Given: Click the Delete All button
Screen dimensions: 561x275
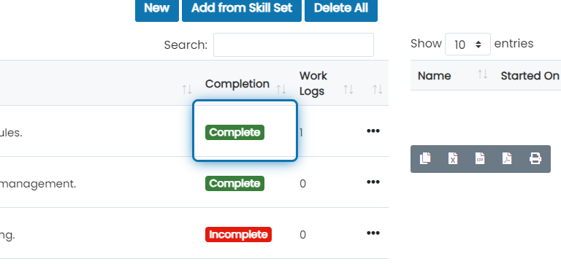Looking at the screenshot, I should (341, 9).
